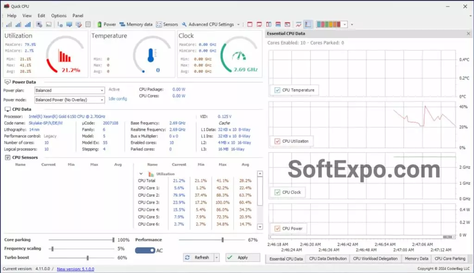Click the color palette swatch strip
The image size is (474, 273).
pos(329,24)
